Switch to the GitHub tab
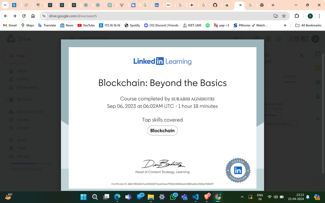 click(x=215, y=5)
